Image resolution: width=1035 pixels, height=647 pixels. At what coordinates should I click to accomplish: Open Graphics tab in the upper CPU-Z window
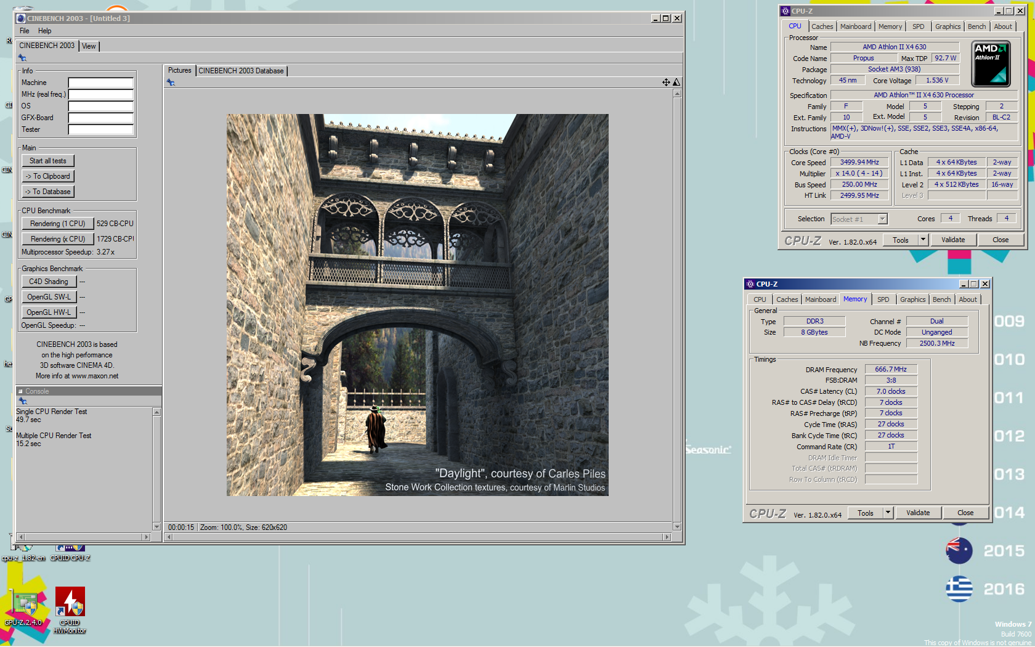coord(948,26)
